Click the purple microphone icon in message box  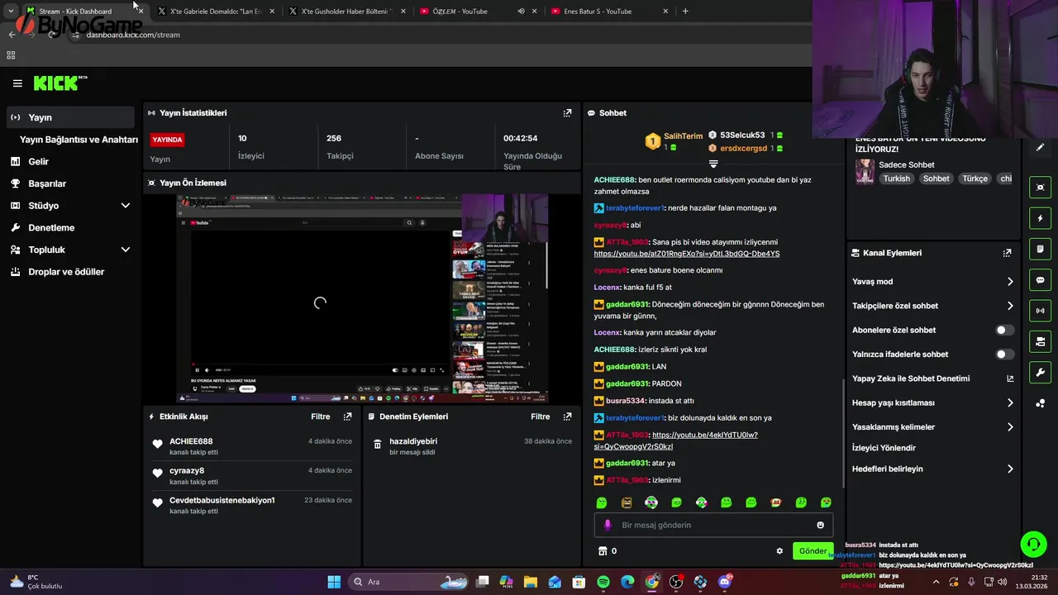(608, 525)
